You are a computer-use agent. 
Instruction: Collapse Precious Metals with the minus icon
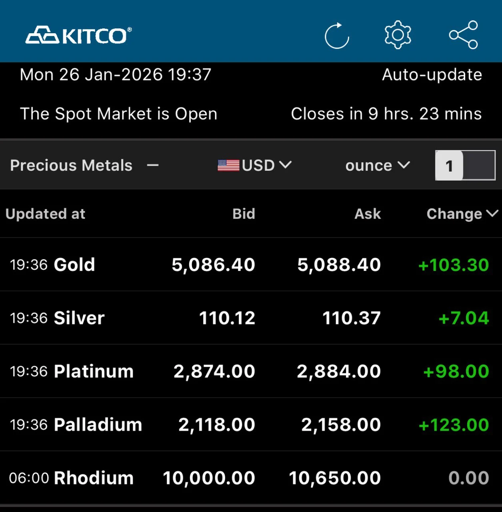[153, 165]
